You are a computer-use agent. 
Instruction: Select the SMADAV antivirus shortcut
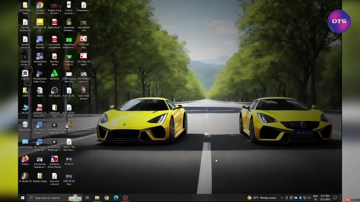point(54,75)
